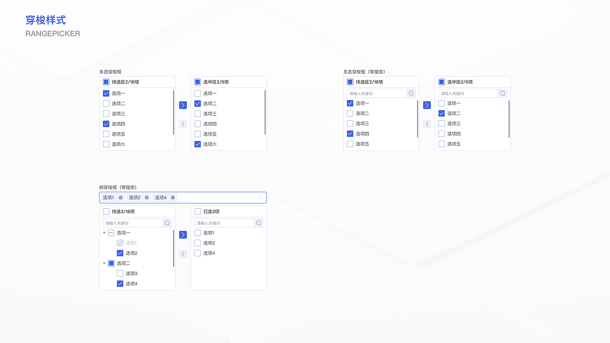Click move-left arrow in 多选穿梭框（带搜索）
610x343 pixels.
click(x=427, y=124)
